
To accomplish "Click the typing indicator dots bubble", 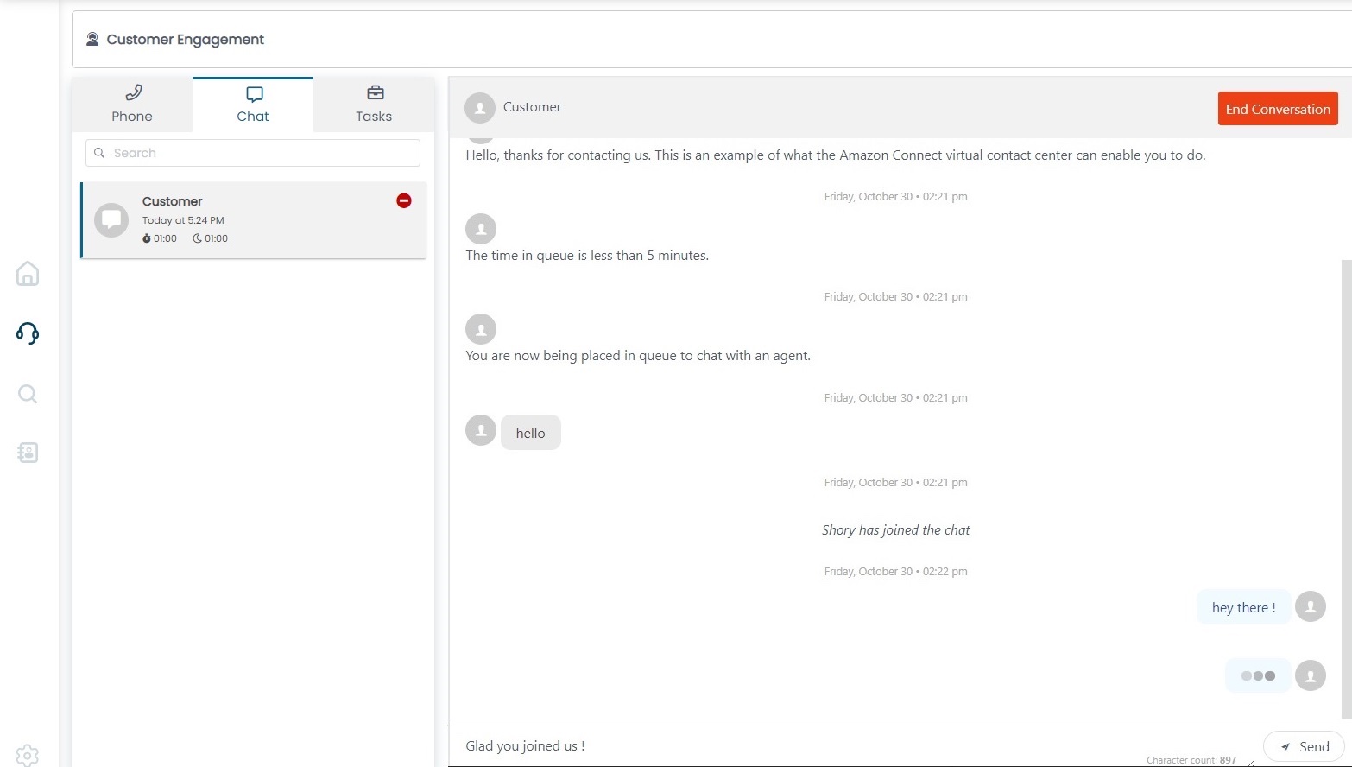I will (x=1258, y=675).
